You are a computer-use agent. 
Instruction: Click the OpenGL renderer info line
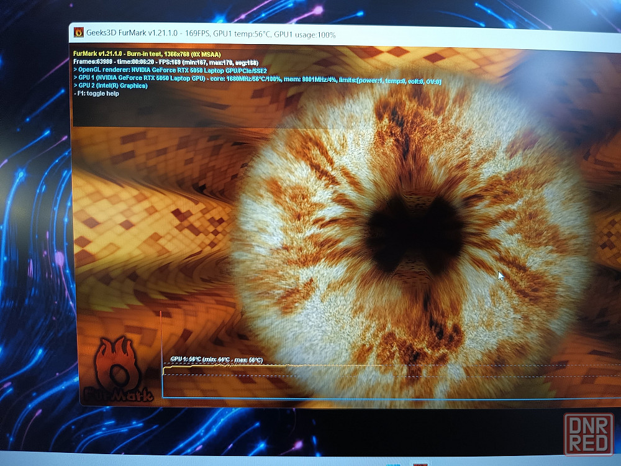(170, 70)
